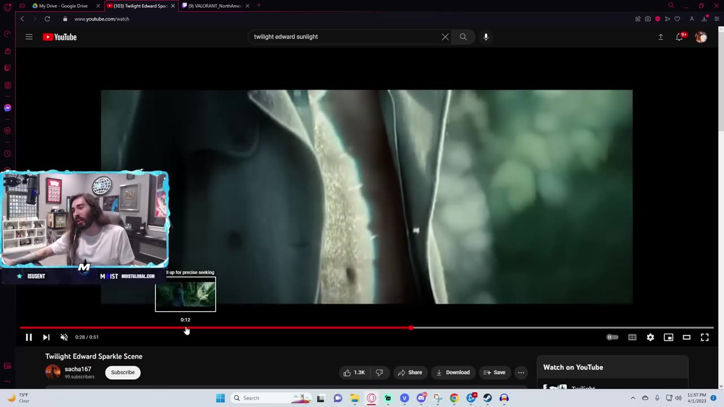This screenshot has width=724, height=407.
Task: Share the video
Action: point(410,373)
